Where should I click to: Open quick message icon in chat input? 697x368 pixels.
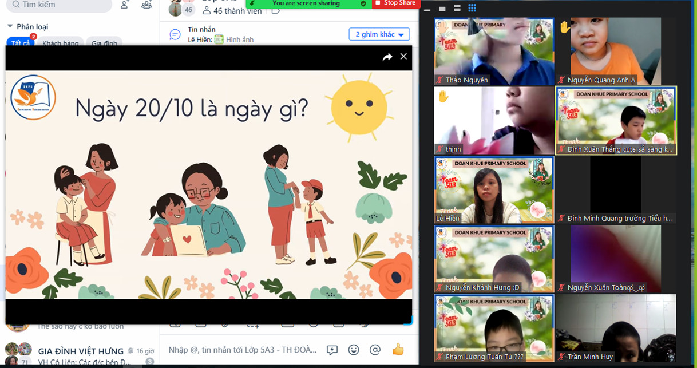[x=332, y=350]
